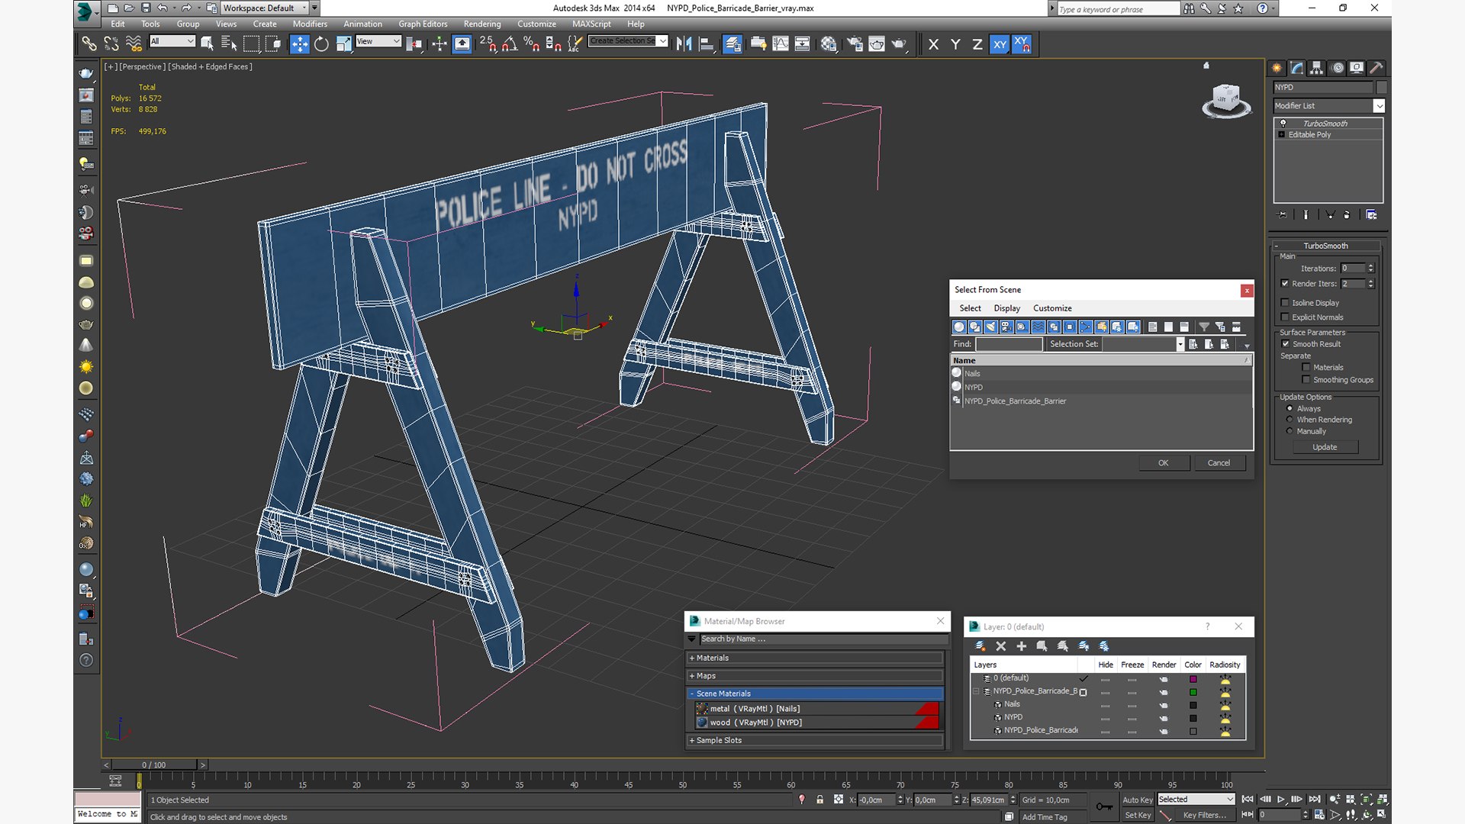Restrict transform to the Z axis
Screen dimensions: 1465x824
[977, 44]
